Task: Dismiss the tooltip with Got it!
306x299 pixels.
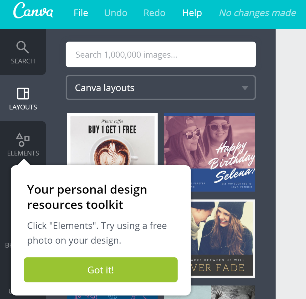Action: point(101,270)
